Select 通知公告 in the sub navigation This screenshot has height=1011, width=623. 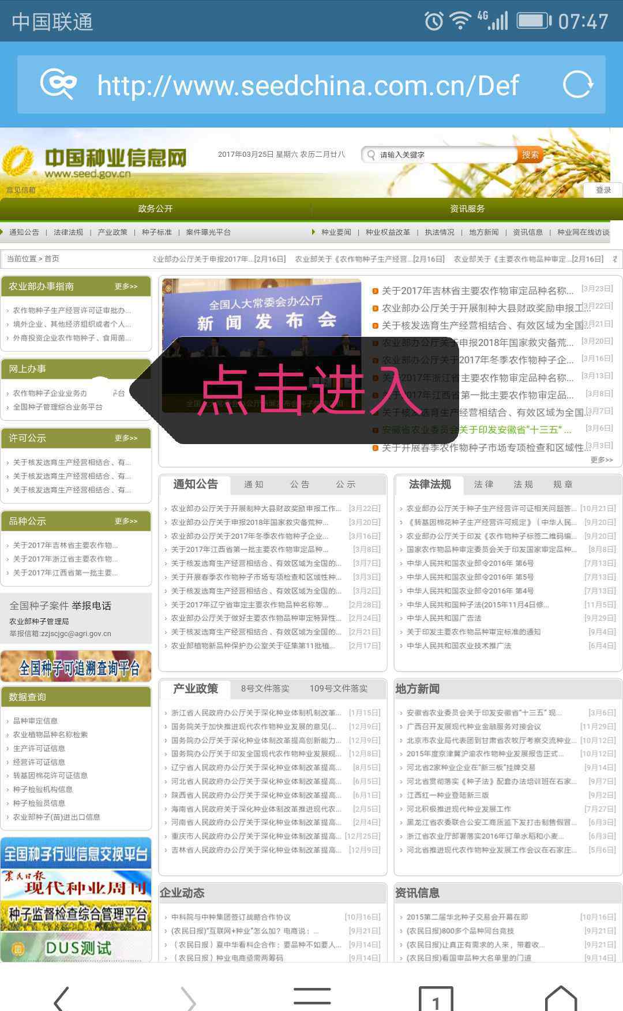tap(24, 232)
